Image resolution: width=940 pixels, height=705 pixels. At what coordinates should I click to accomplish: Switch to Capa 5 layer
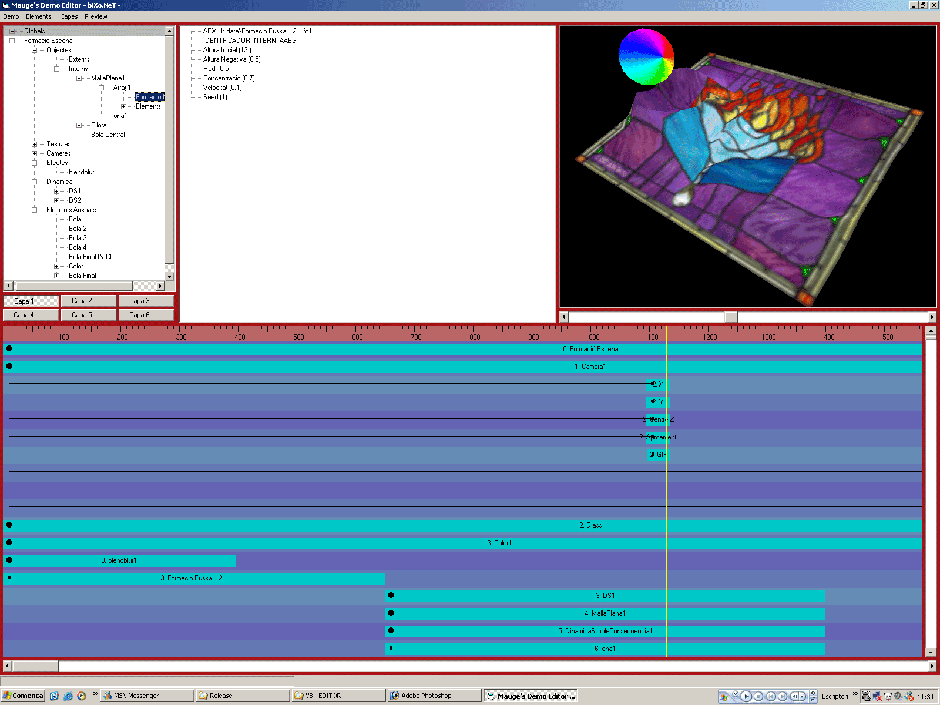point(88,315)
